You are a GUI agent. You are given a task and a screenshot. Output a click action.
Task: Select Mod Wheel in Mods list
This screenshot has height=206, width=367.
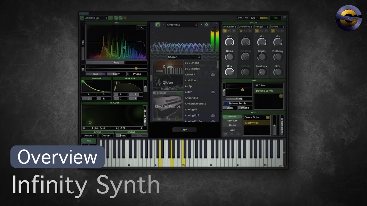257,123
